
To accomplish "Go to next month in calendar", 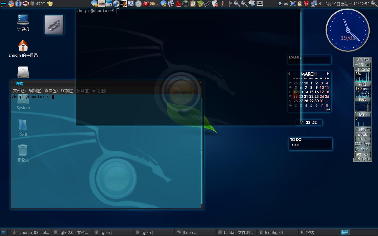I will [328, 74].
